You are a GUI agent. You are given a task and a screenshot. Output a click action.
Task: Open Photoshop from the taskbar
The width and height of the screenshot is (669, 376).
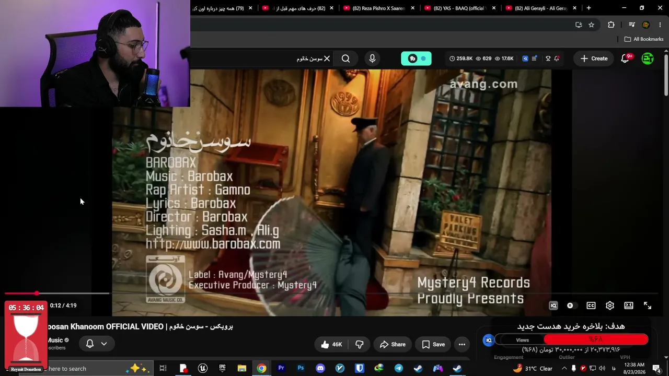tap(301, 368)
